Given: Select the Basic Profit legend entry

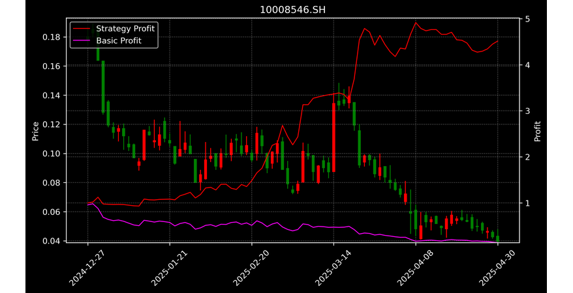Looking at the screenshot, I should [x=107, y=40].
